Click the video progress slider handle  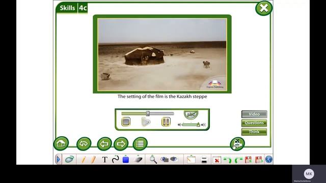[x=148, y=113]
